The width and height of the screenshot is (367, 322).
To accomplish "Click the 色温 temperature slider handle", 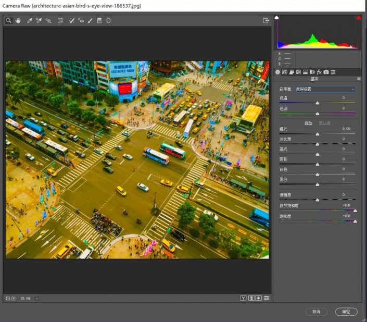I will click(x=318, y=103).
